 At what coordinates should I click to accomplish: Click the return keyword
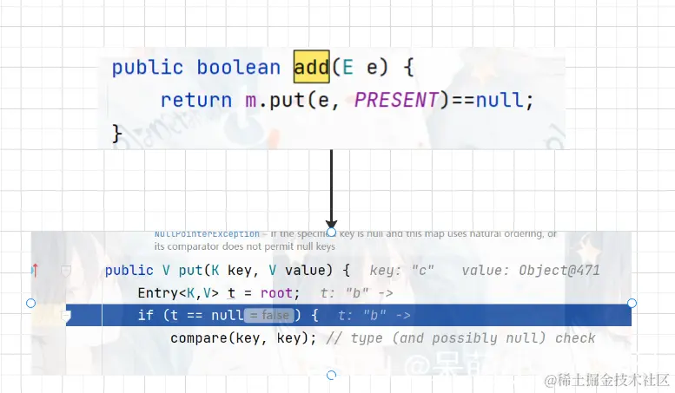click(x=196, y=101)
